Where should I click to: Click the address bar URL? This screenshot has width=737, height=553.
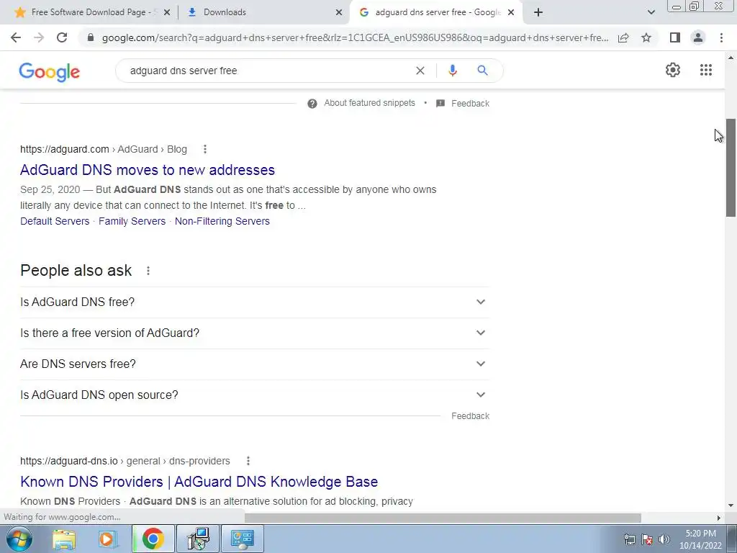[355, 37]
